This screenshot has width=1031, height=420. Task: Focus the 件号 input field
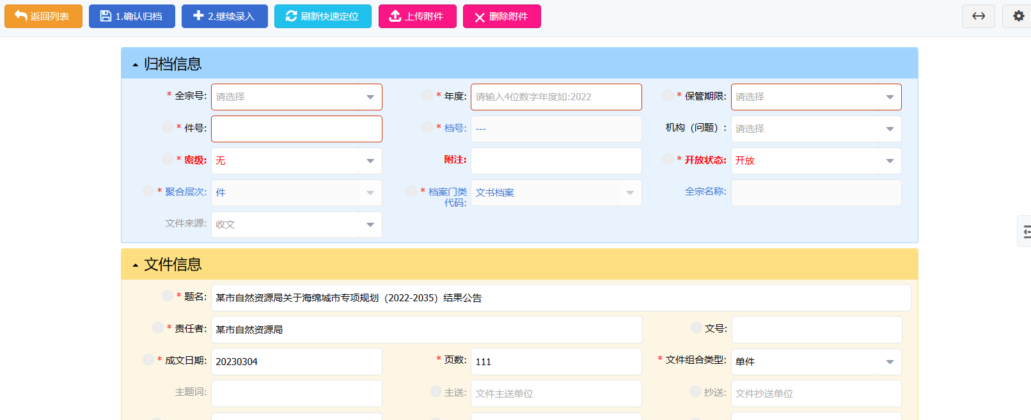click(x=297, y=129)
